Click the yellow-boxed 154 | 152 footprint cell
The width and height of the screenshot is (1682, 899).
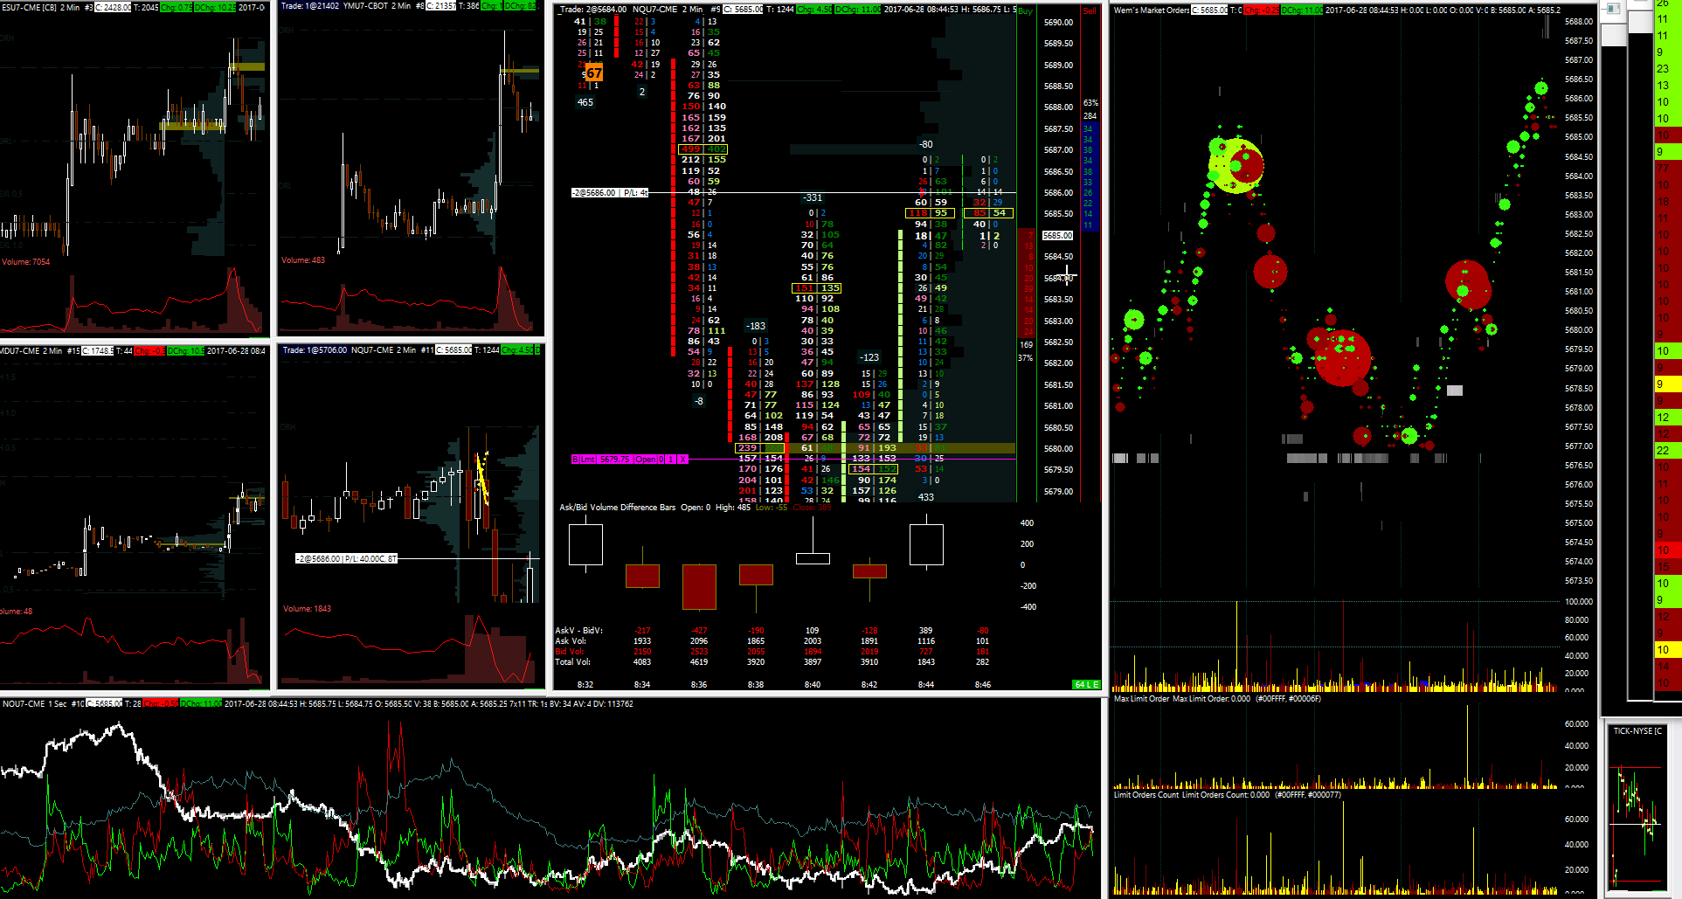click(x=874, y=469)
